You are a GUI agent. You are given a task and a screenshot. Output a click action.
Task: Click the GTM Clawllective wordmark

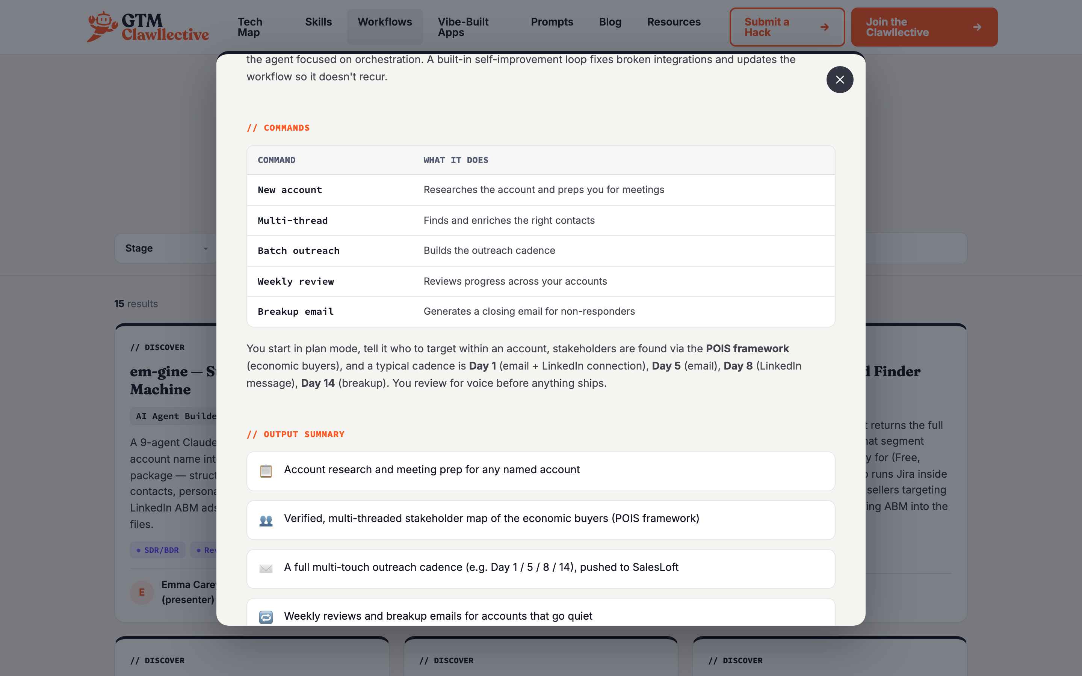[165, 27]
